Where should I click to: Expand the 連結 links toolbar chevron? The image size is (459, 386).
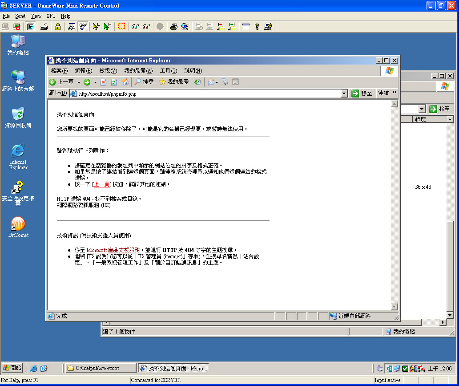tap(395, 93)
